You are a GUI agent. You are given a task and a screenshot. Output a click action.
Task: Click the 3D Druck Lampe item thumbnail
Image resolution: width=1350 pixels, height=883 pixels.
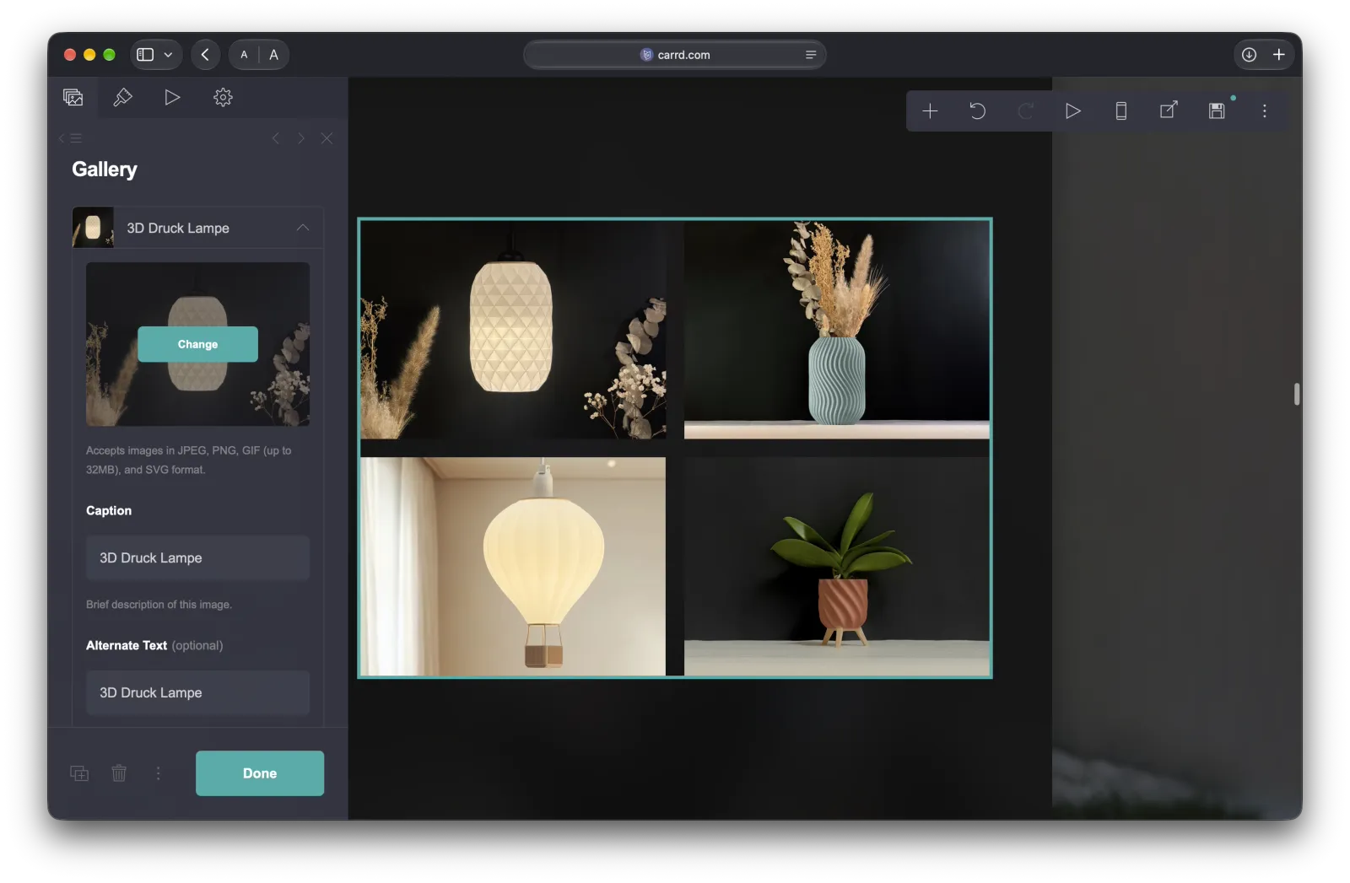pyautogui.click(x=93, y=228)
